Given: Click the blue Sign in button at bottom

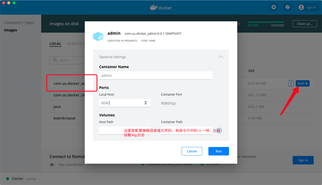Looking at the screenshot, I should pyautogui.click(x=303, y=160).
